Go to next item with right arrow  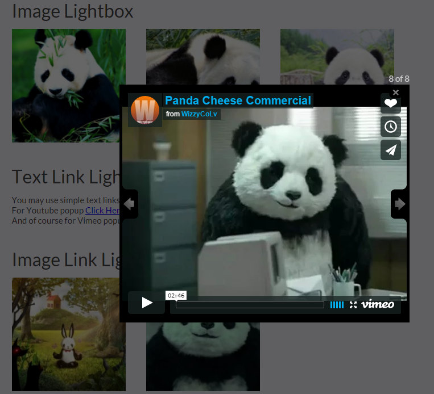399,204
